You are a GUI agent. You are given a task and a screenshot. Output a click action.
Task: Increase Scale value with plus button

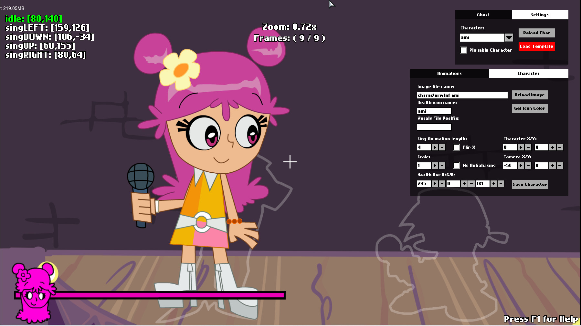tap(435, 166)
